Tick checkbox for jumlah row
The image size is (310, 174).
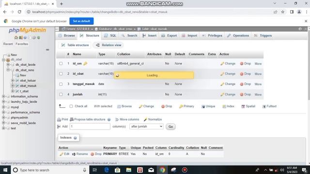click(x=61, y=94)
